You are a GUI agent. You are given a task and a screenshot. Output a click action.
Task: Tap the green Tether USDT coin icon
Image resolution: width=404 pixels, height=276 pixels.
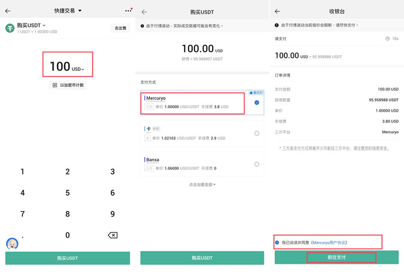pos(10,28)
